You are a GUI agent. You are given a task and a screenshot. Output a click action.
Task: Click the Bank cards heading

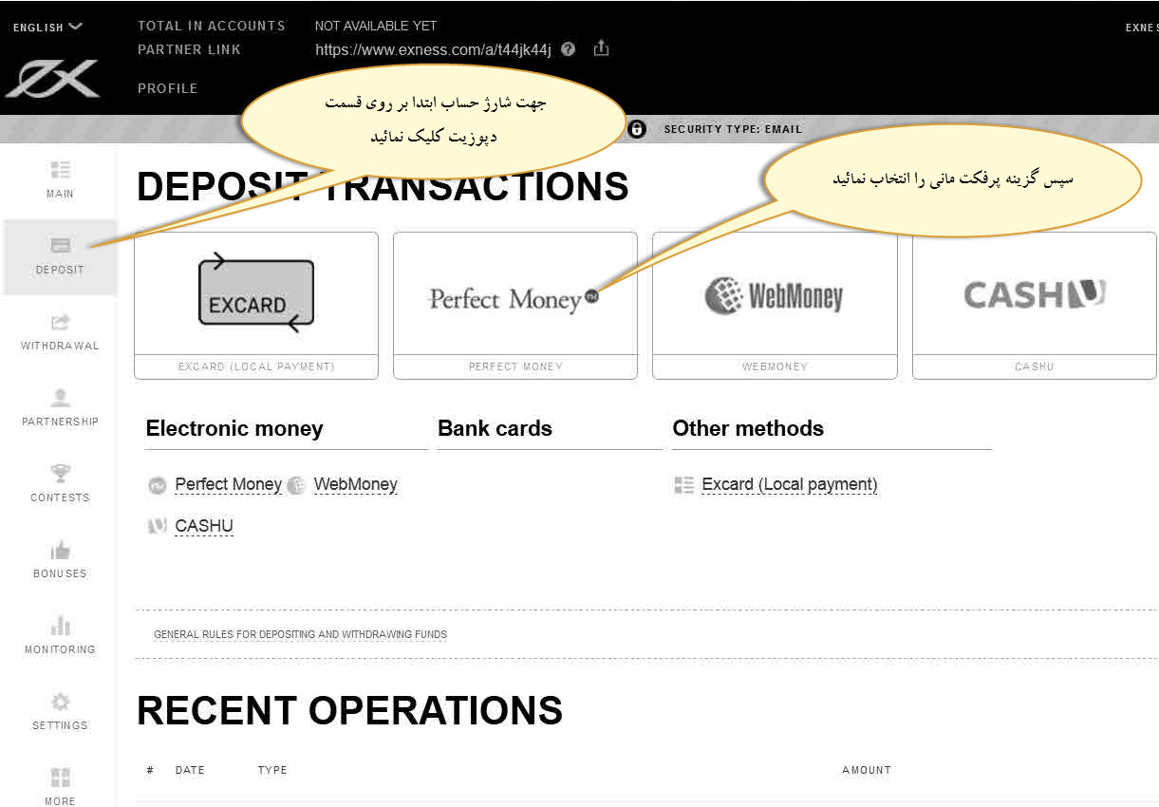pyautogui.click(x=495, y=428)
